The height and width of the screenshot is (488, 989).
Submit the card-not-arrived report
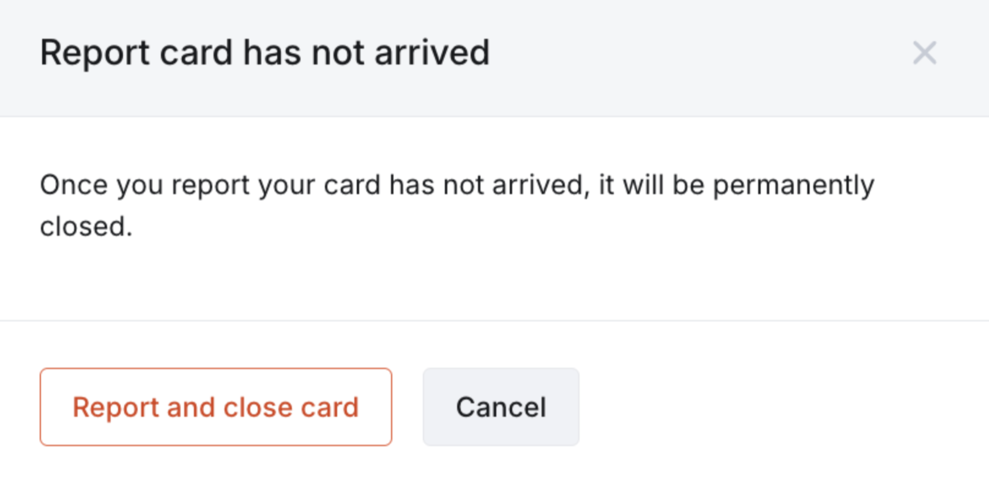coord(215,407)
